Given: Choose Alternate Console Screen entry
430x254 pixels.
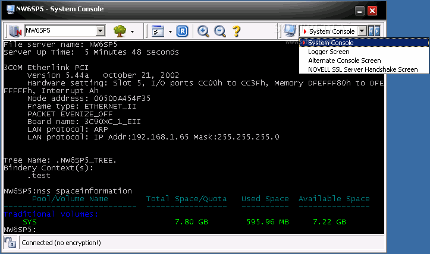Looking at the screenshot, I should pyautogui.click(x=364, y=61).
